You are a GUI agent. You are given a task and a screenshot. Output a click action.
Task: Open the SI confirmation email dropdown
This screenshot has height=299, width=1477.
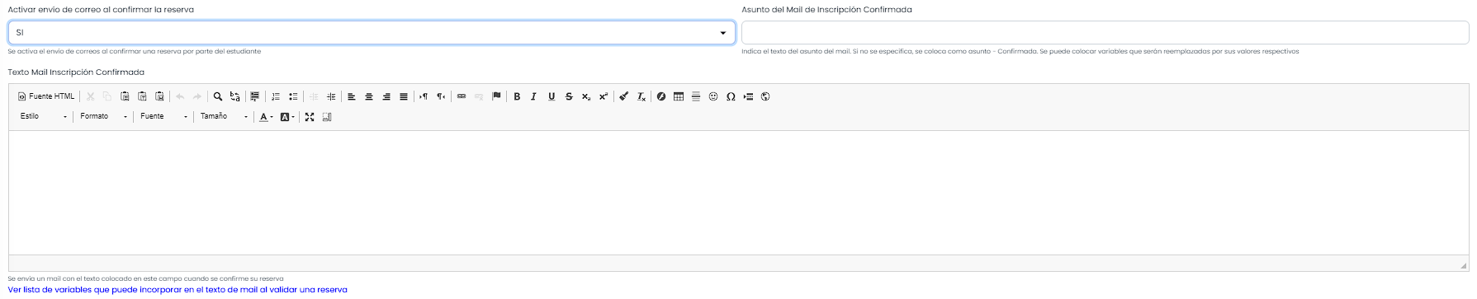tap(372, 32)
